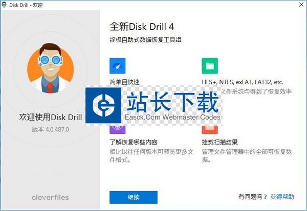Click the 全新Disk Drill 4 heading

click(142, 27)
